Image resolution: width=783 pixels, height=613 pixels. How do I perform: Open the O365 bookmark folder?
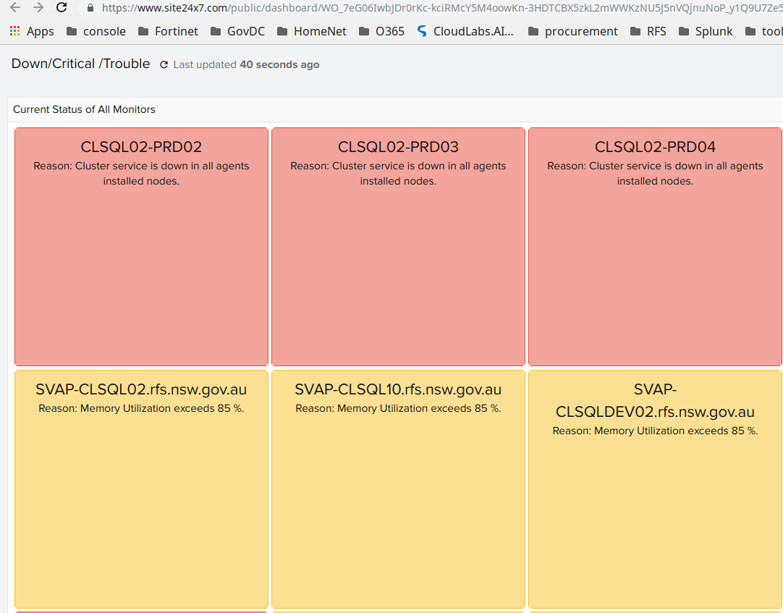[x=381, y=31]
